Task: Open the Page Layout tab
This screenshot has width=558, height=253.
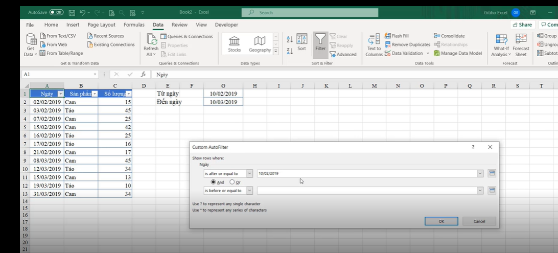Action: point(101,25)
